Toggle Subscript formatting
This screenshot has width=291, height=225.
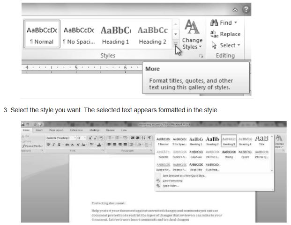(x=73, y=145)
